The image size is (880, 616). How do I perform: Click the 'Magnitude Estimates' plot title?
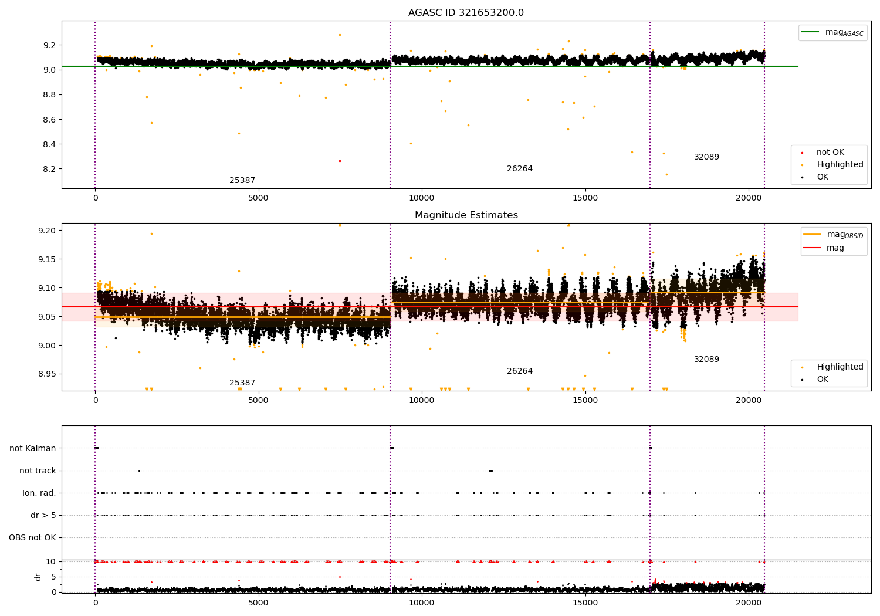pyautogui.click(x=466, y=215)
